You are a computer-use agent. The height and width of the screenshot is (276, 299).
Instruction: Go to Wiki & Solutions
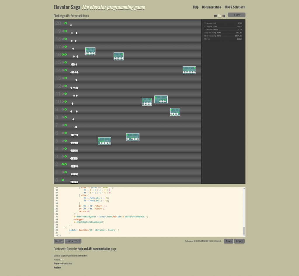coord(234,7)
